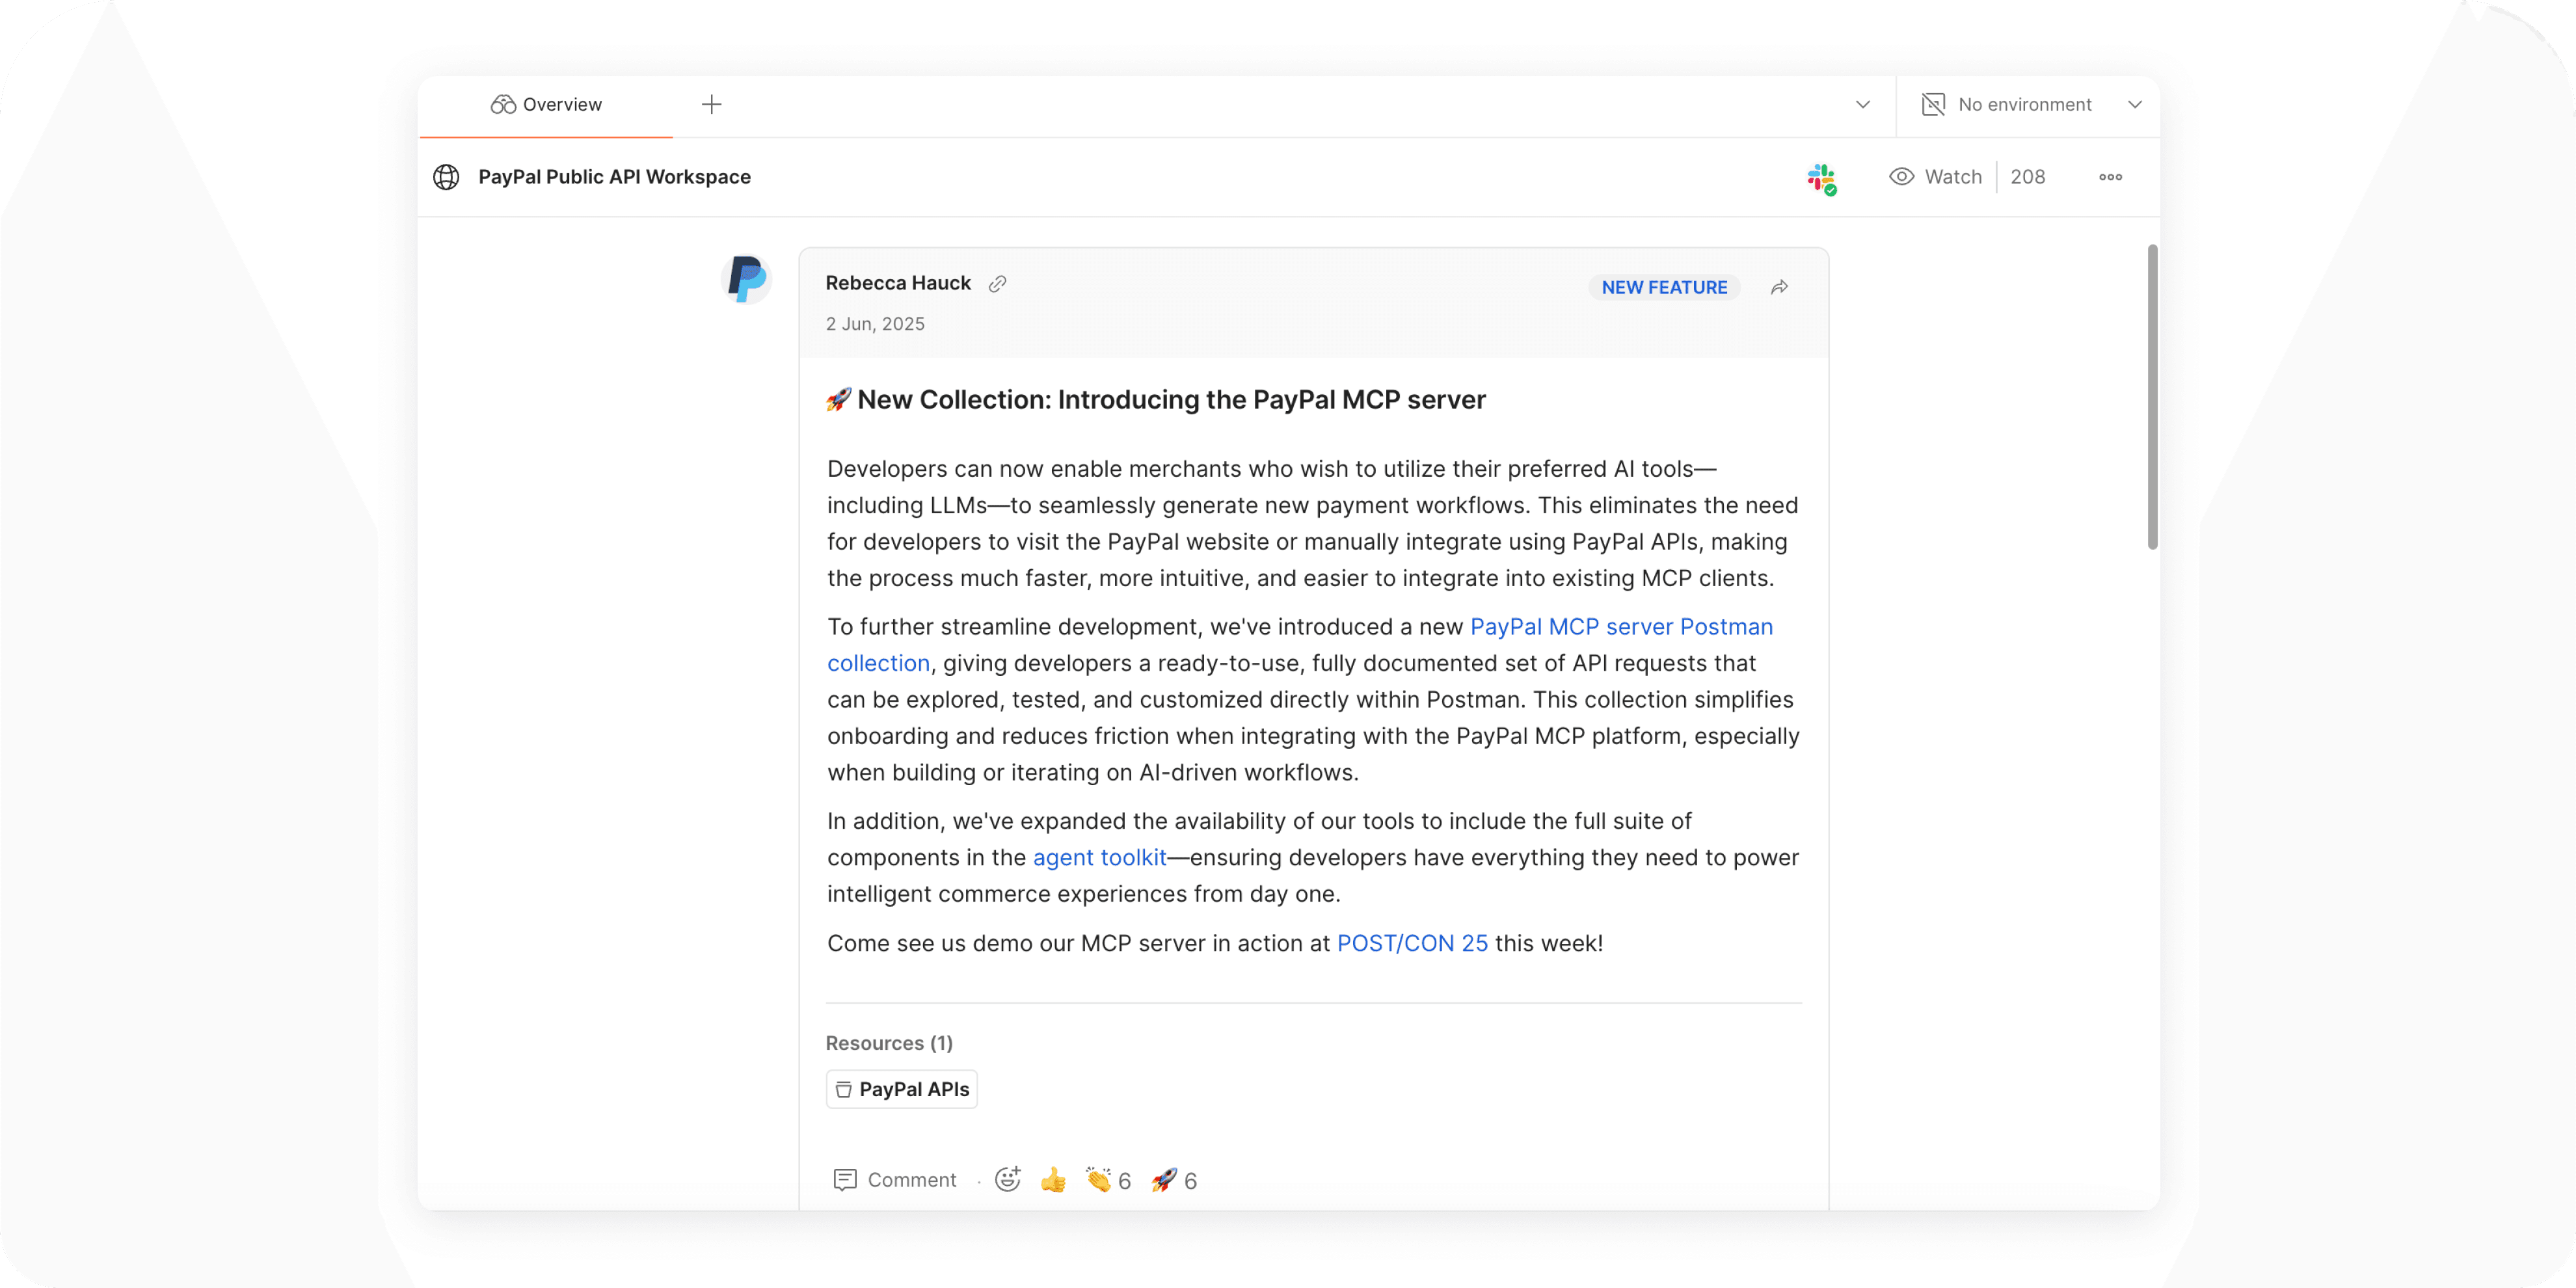Open the tab list chevron dropdown

click(x=1862, y=104)
